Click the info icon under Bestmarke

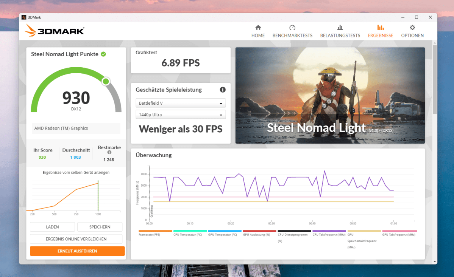[109, 152]
